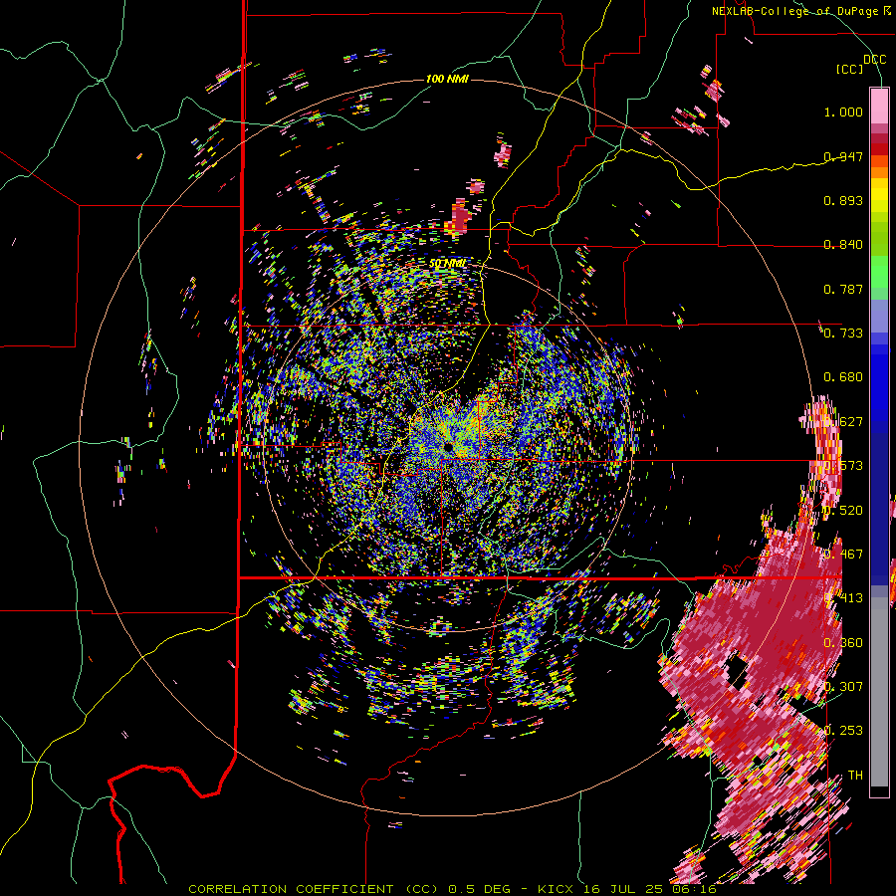Select the TH legend label
This screenshot has width=896, height=896.
click(855, 776)
